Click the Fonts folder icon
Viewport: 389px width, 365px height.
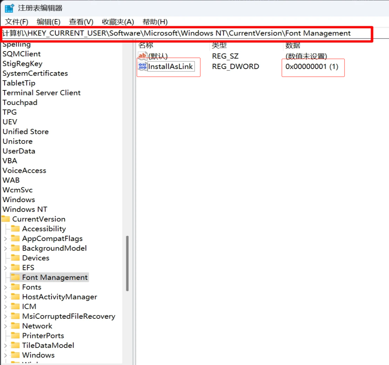(x=15, y=287)
